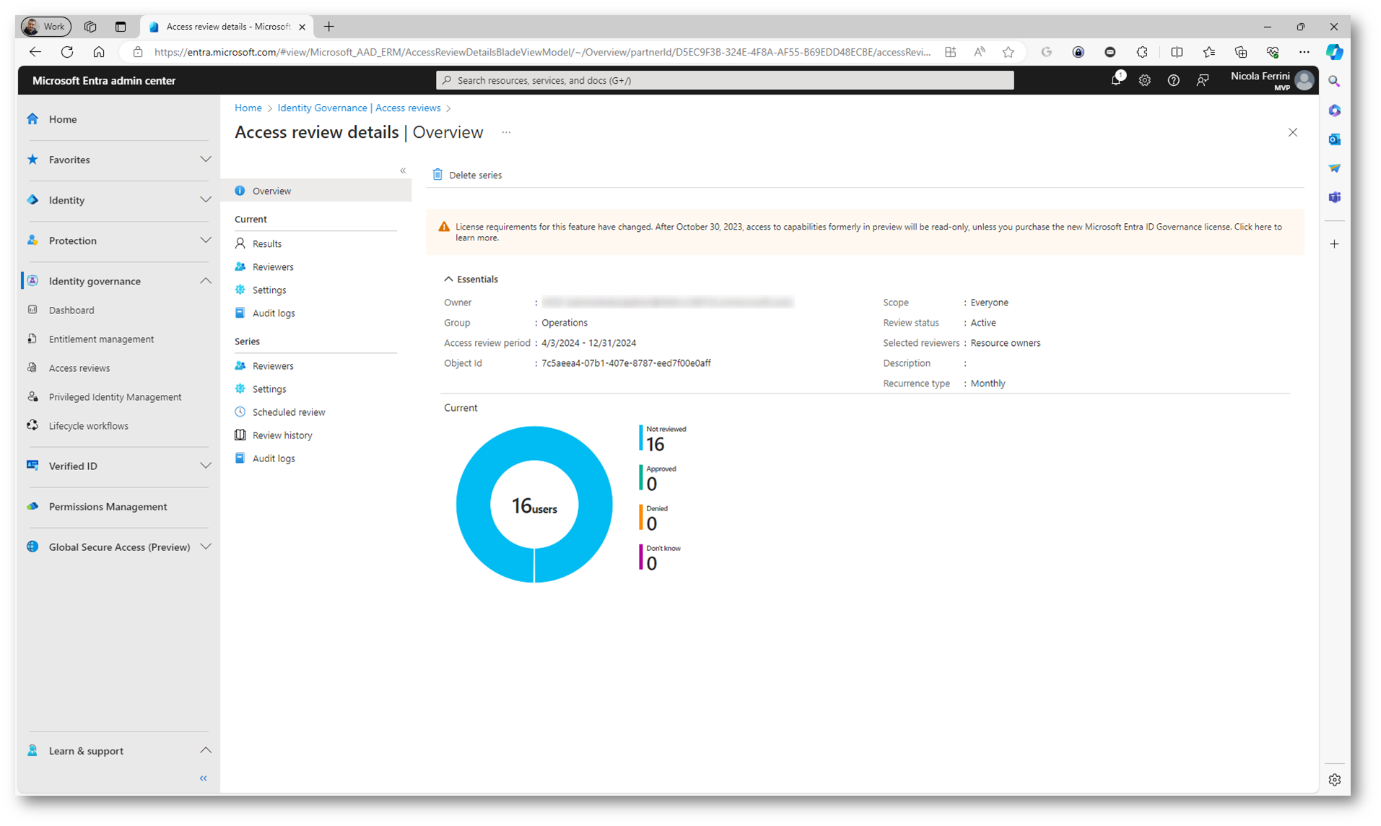This screenshot has height=826, width=1381.
Task: Click the Home breadcrumb link
Action: click(x=248, y=108)
